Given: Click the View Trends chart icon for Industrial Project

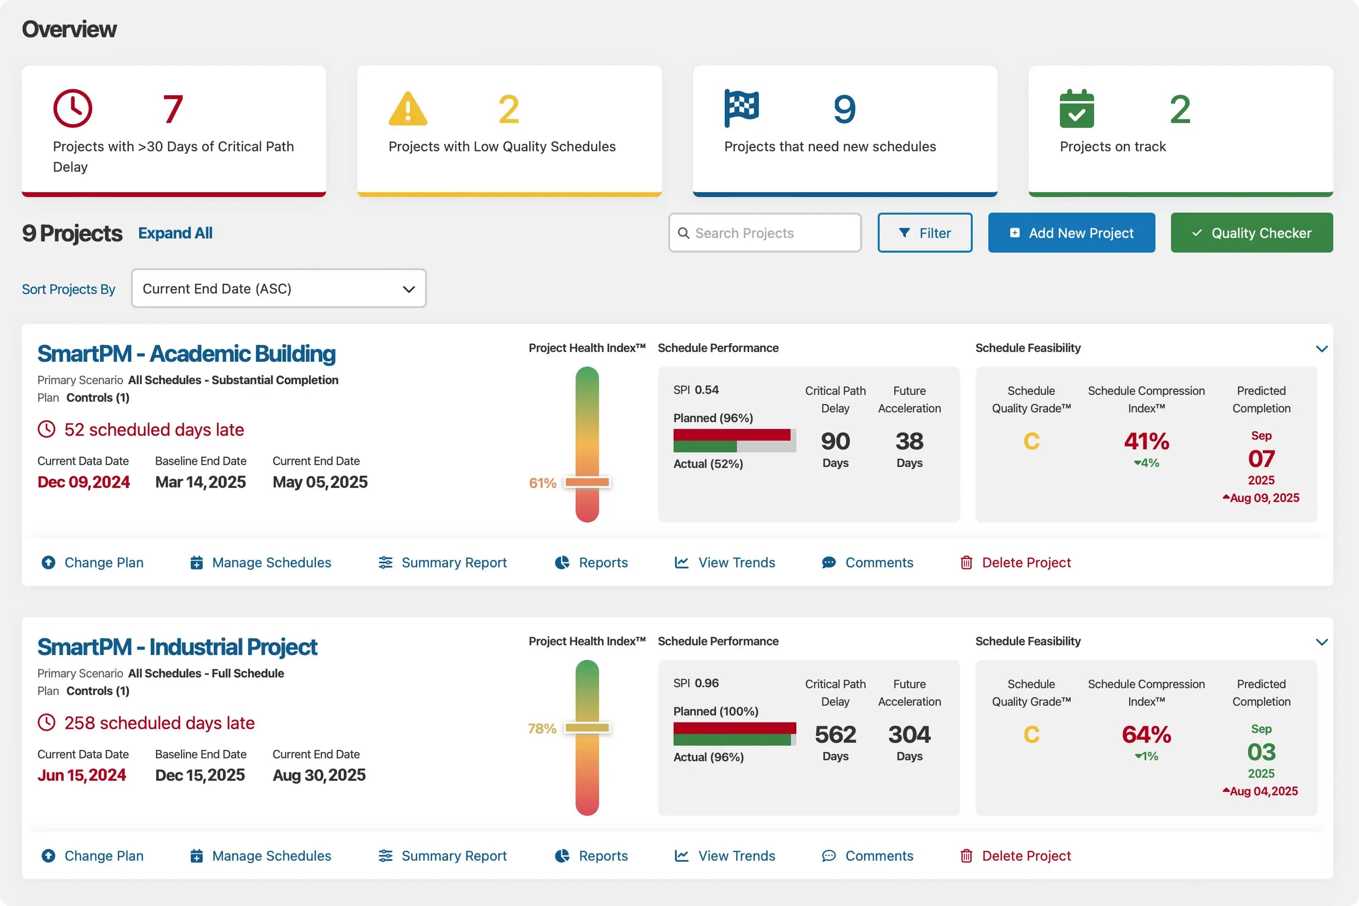Looking at the screenshot, I should pyautogui.click(x=682, y=856).
